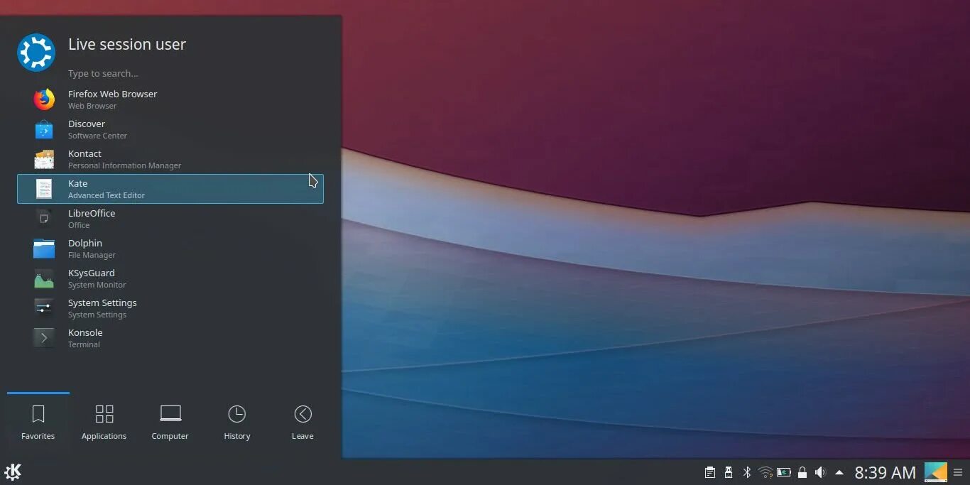This screenshot has height=485, width=970.
Task: Click the 'File Manager' subtitle text
Action: tap(92, 255)
